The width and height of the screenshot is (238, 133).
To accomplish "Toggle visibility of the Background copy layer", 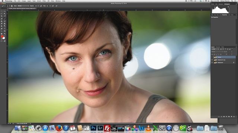I will pyautogui.click(x=212, y=60).
